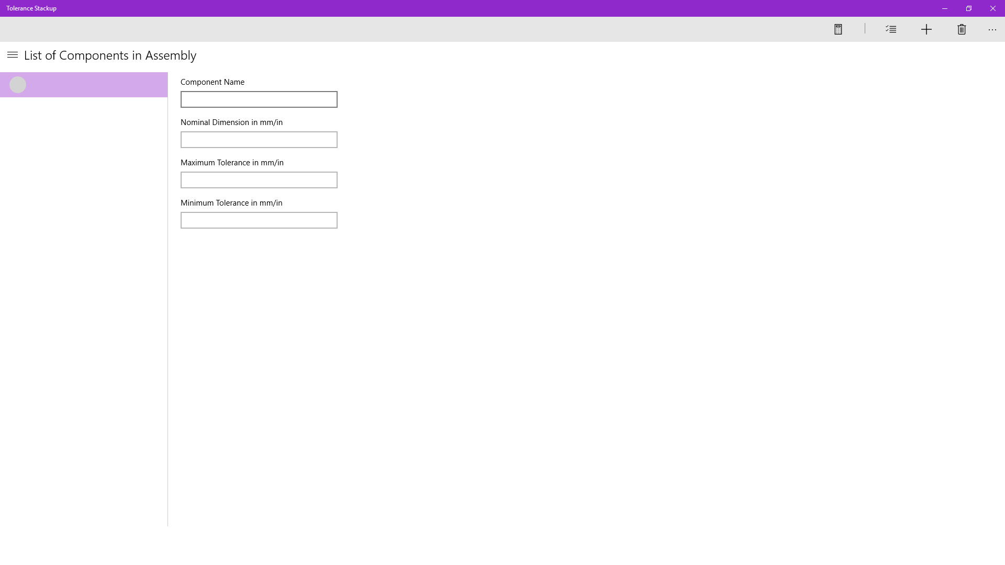
Task: Add a new component with plus icon
Action: point(926,29)
